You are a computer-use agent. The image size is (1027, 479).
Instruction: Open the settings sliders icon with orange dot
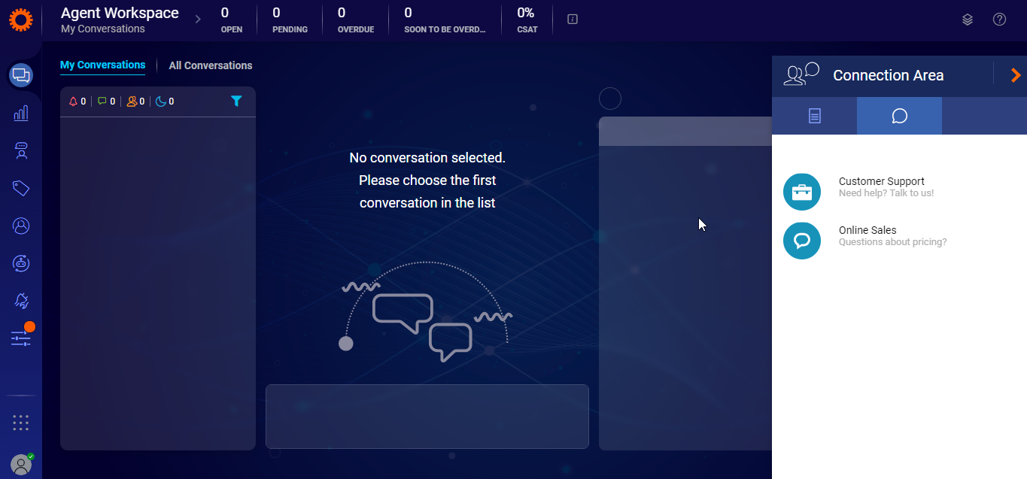[20, 338]
